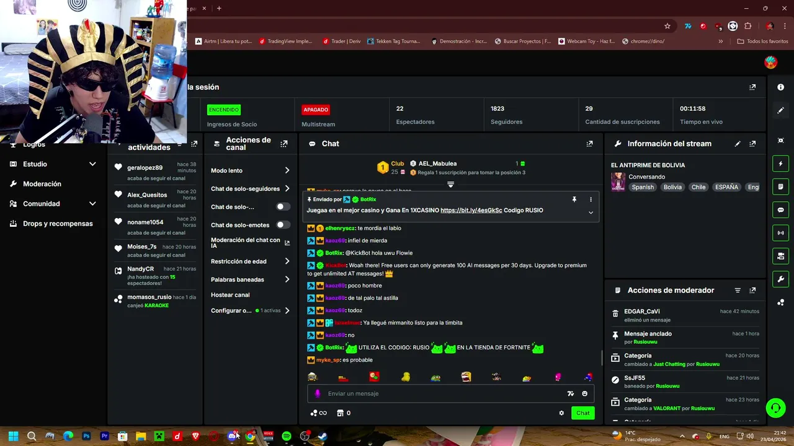This screenshot has width=794, height=446.
Task: Toggle the document panel icon in right sidebar
Action: click(780, 186)
